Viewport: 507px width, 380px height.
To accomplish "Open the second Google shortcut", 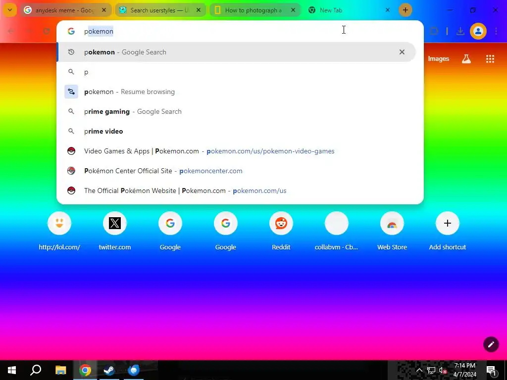I will pos(226,232).
